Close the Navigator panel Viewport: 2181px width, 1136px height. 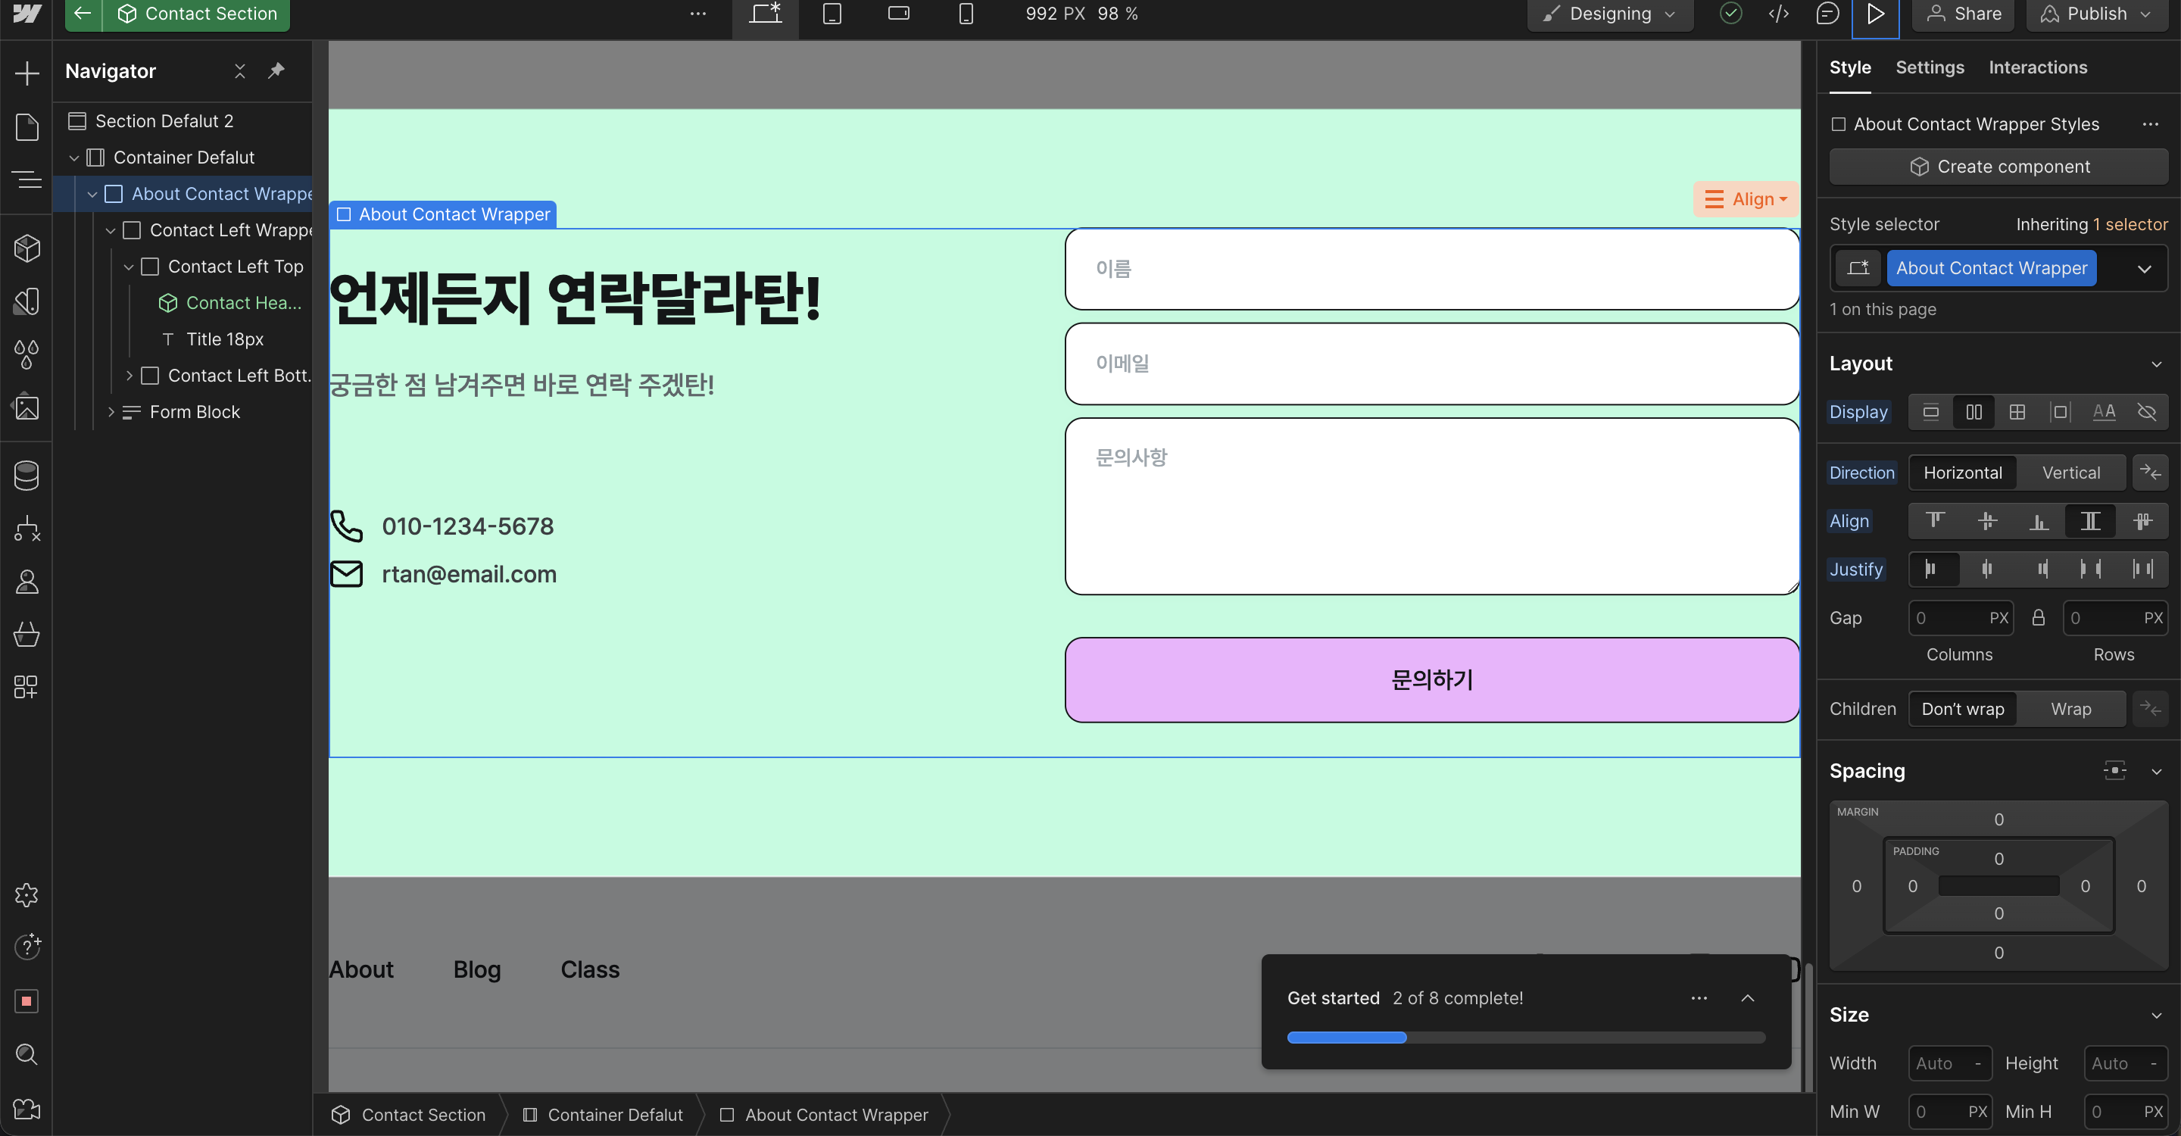point(239,71)
